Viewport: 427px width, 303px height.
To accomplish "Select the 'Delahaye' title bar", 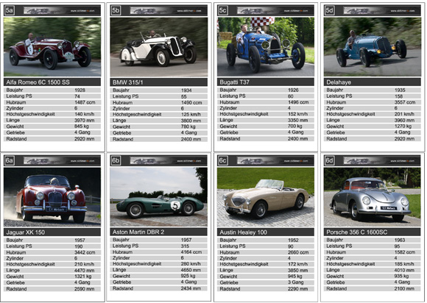I will point(373,82).
